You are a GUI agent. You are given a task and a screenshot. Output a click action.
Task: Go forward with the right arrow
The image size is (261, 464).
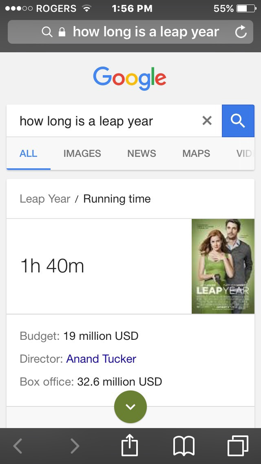74,446
